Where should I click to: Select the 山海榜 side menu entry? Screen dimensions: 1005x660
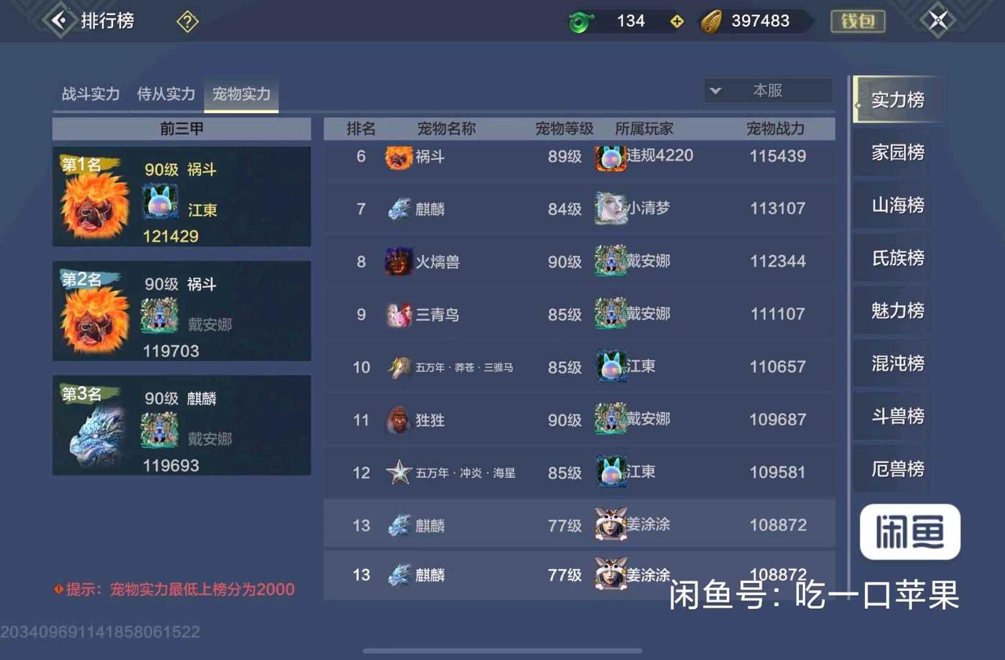[x=897, y=205]
